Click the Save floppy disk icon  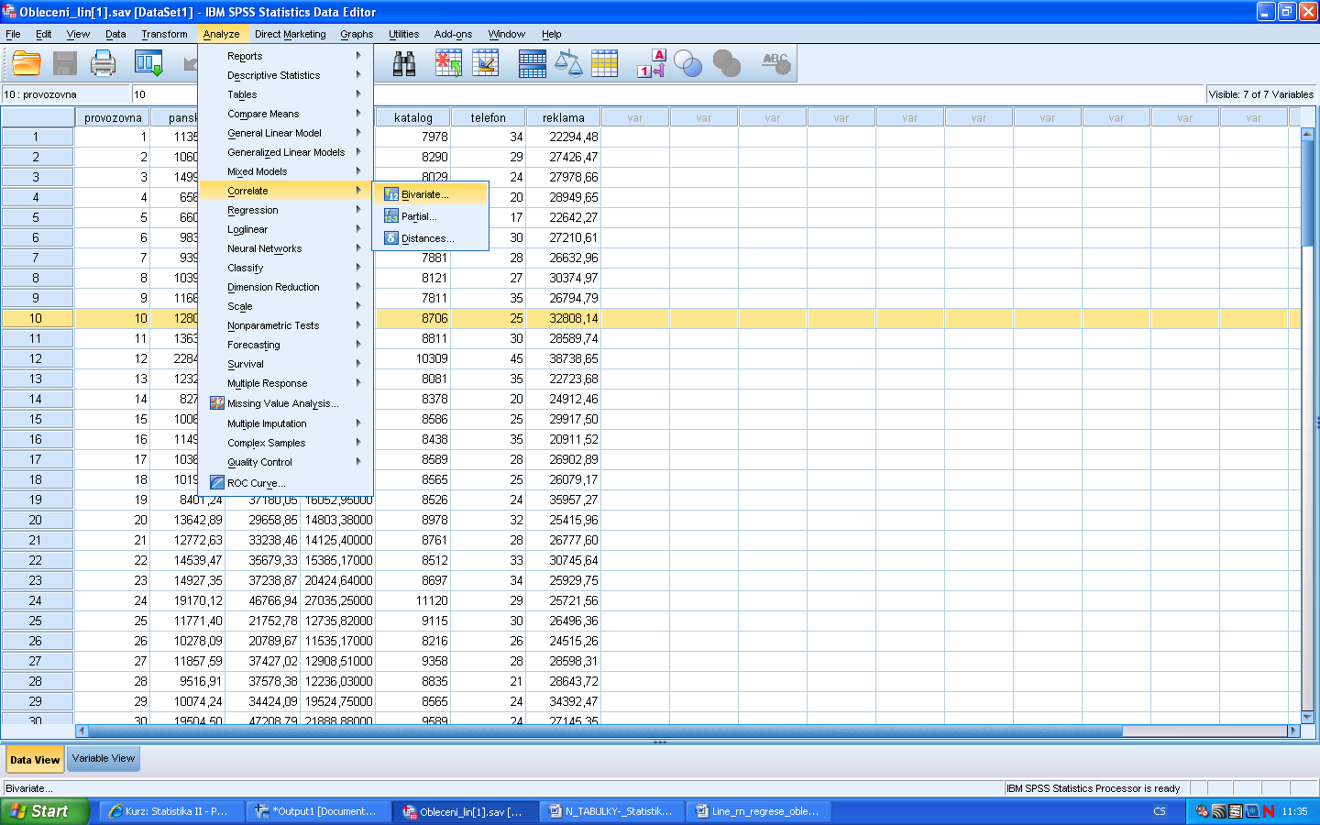click(65, 63)
